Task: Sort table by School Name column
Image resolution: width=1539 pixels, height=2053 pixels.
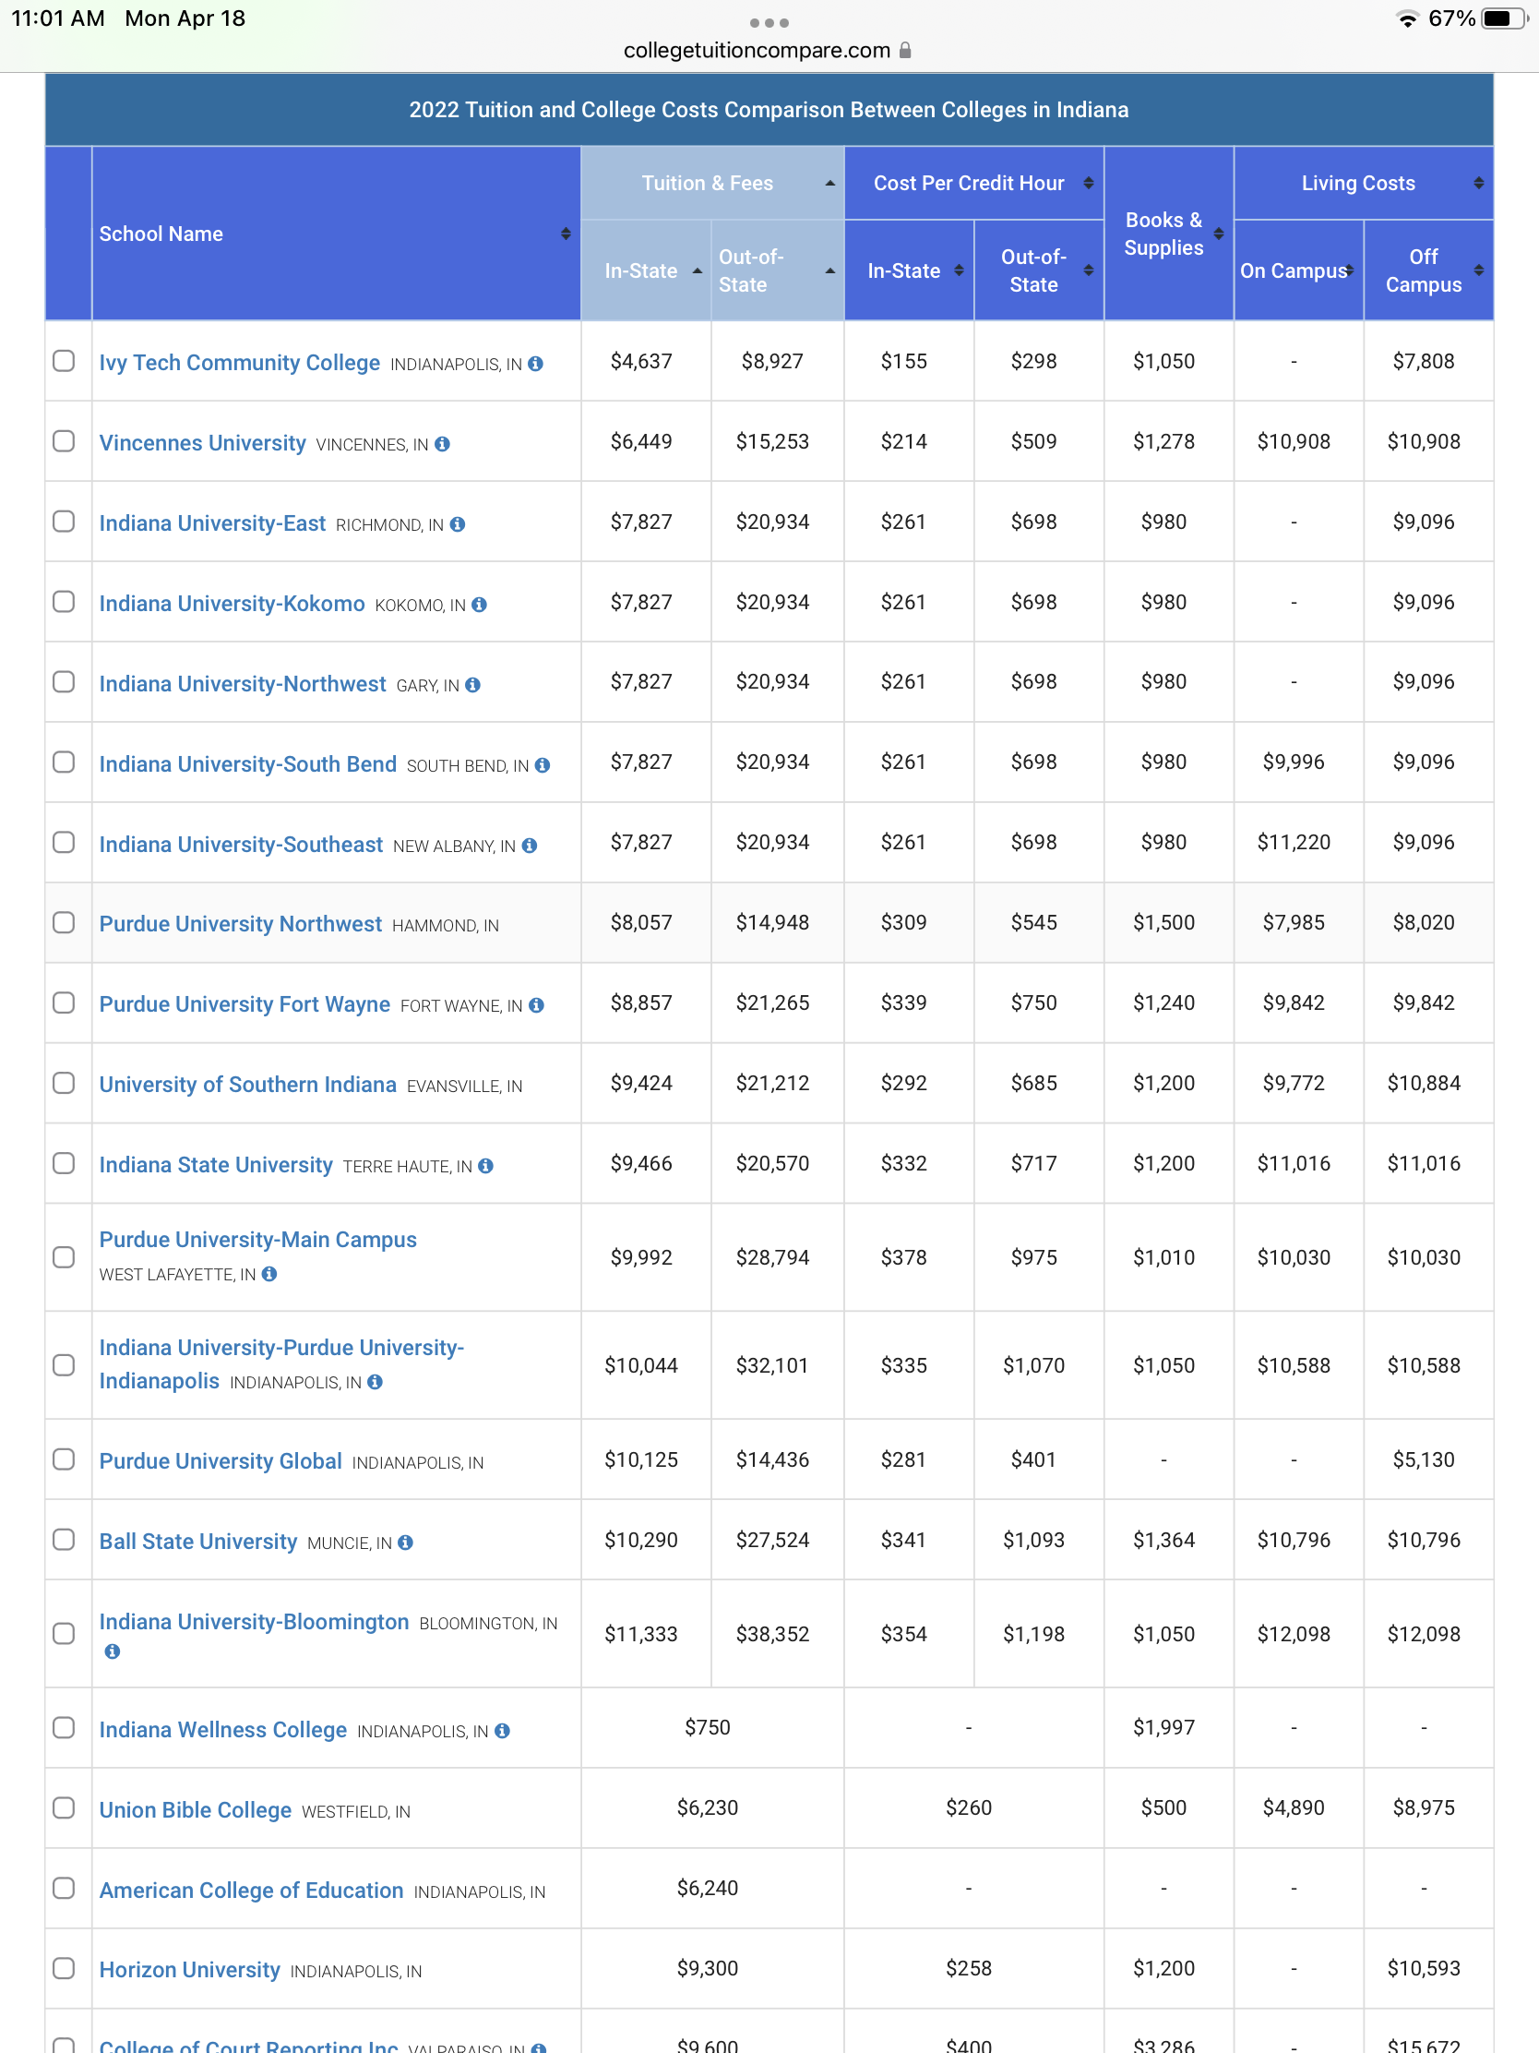Action: [336, 234]
